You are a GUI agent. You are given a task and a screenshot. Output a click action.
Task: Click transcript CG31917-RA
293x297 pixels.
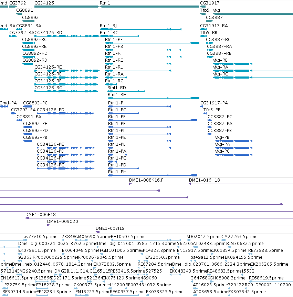pos(214,26)
